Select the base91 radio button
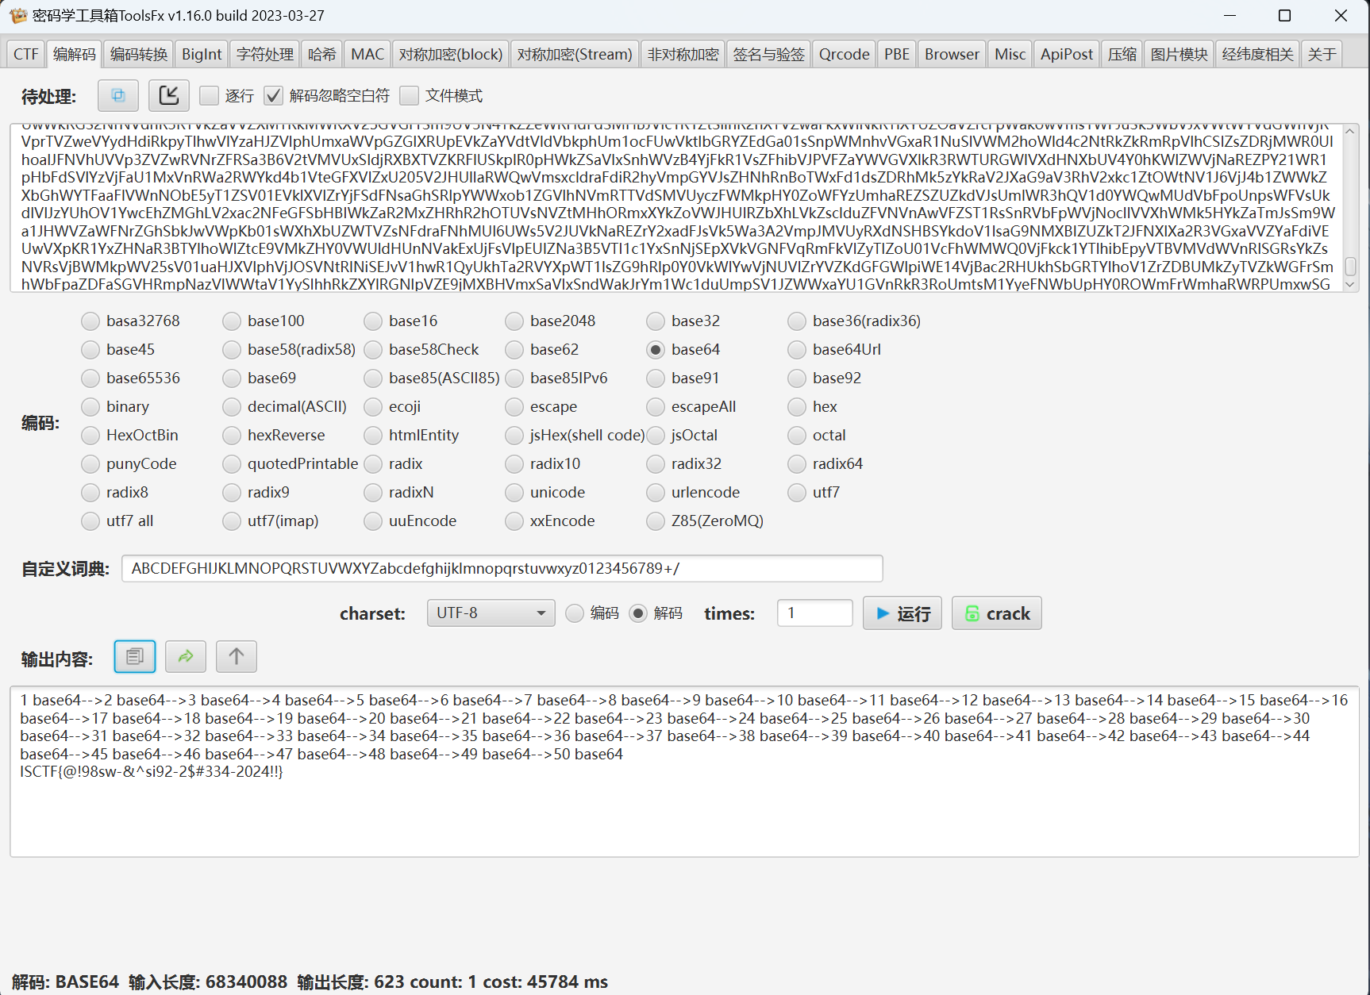1370x995 pixels. [x=656, y=378]
